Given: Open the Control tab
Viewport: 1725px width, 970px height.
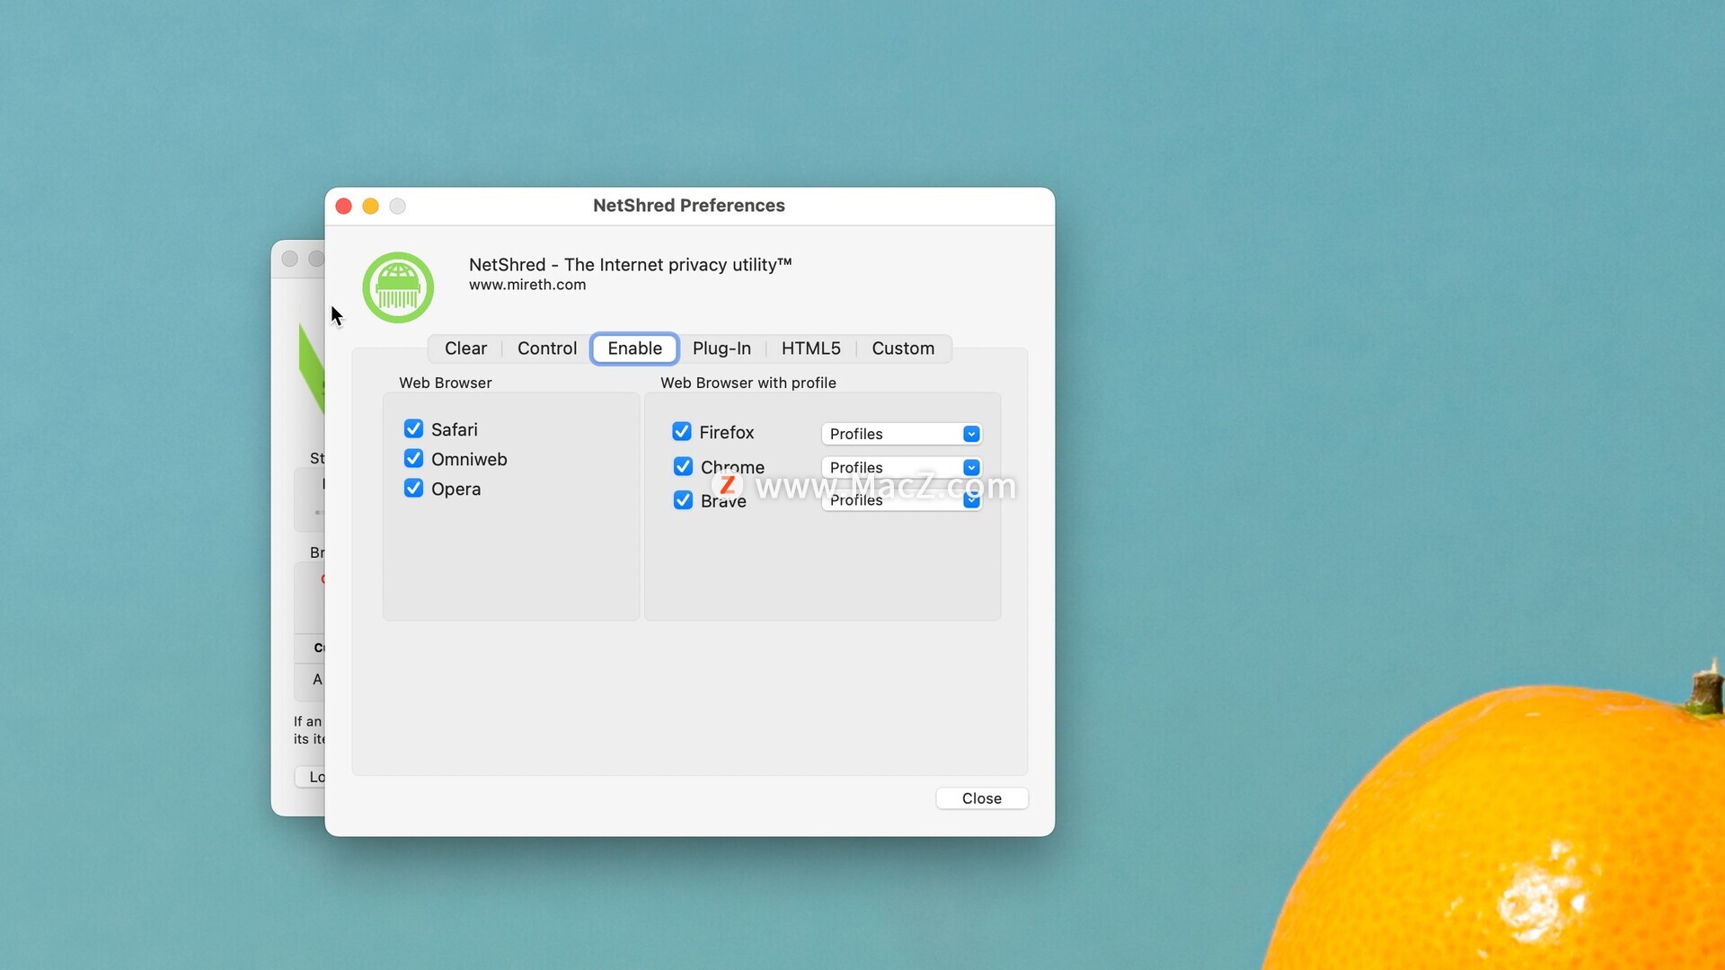Looking at the screenshot, I should tap(546, 348).
